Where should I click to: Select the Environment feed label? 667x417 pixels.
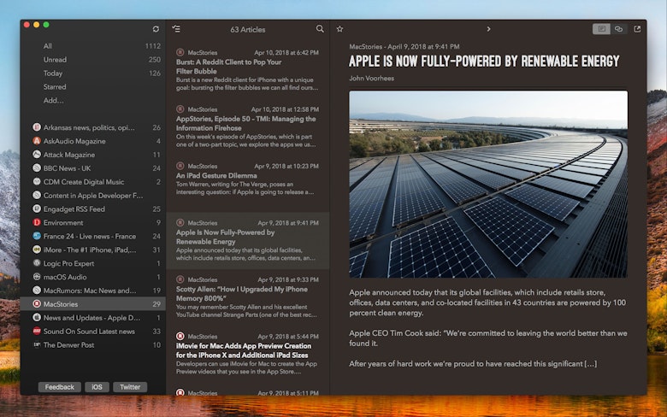point(63,222)
